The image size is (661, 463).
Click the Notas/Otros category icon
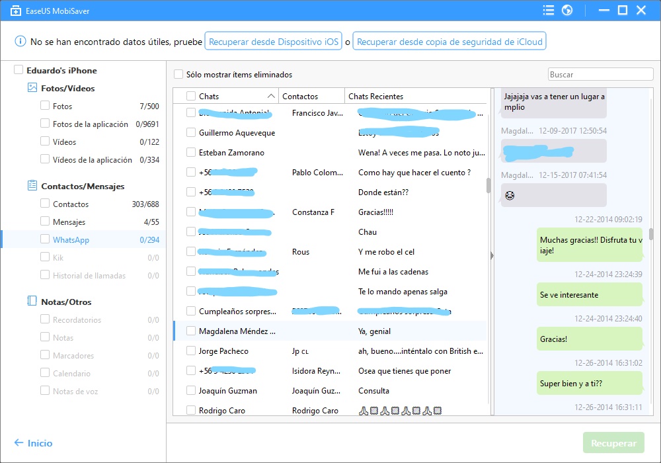pos(32,302)
